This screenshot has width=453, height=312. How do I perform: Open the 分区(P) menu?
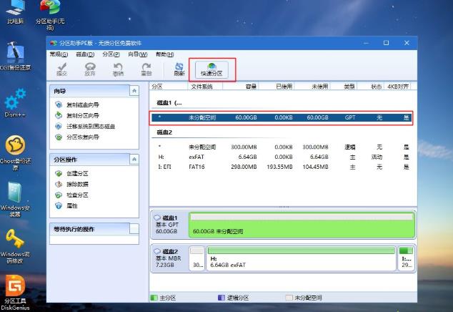(111, 54)
